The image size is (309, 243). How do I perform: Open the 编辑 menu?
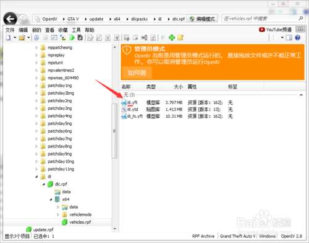23,30
